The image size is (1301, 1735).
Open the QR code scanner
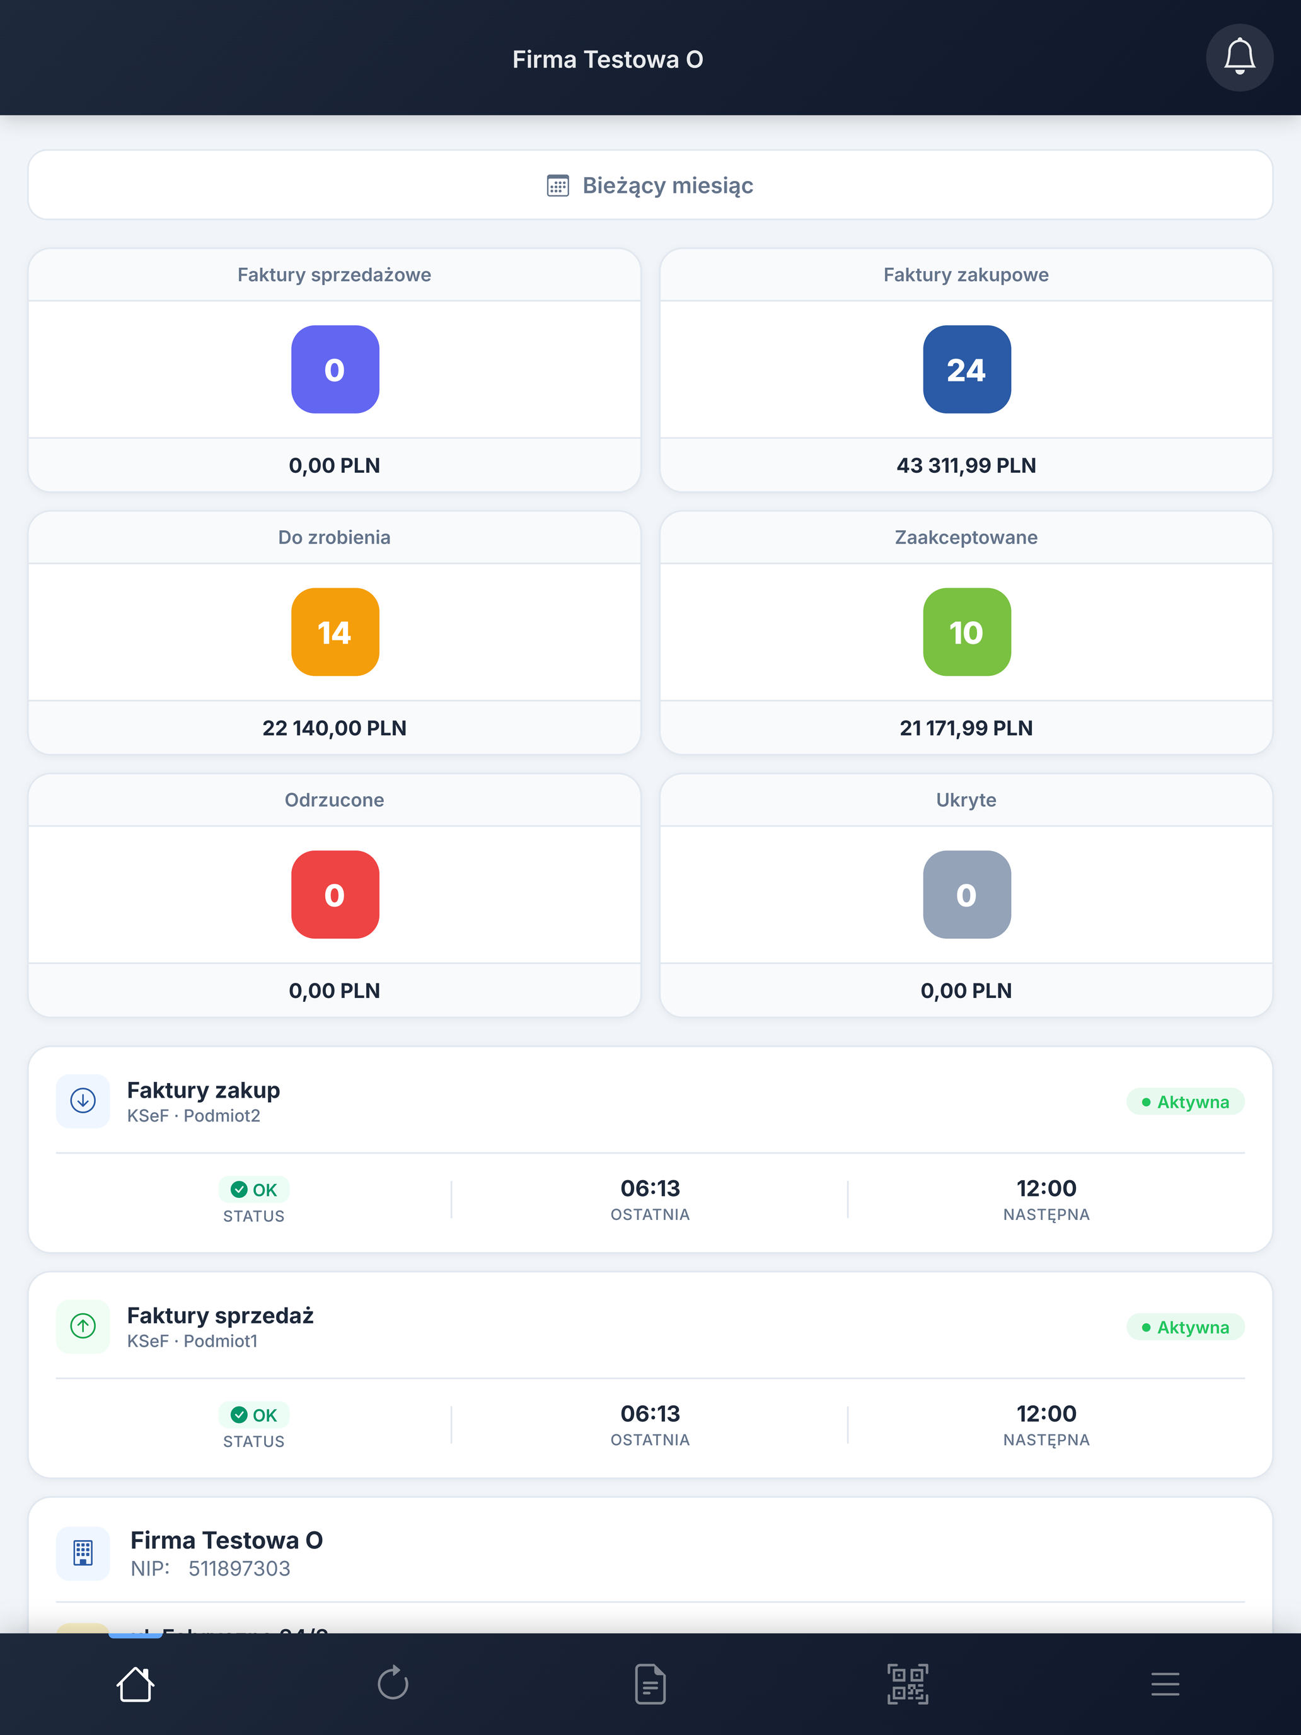(x=907, y=1684)
